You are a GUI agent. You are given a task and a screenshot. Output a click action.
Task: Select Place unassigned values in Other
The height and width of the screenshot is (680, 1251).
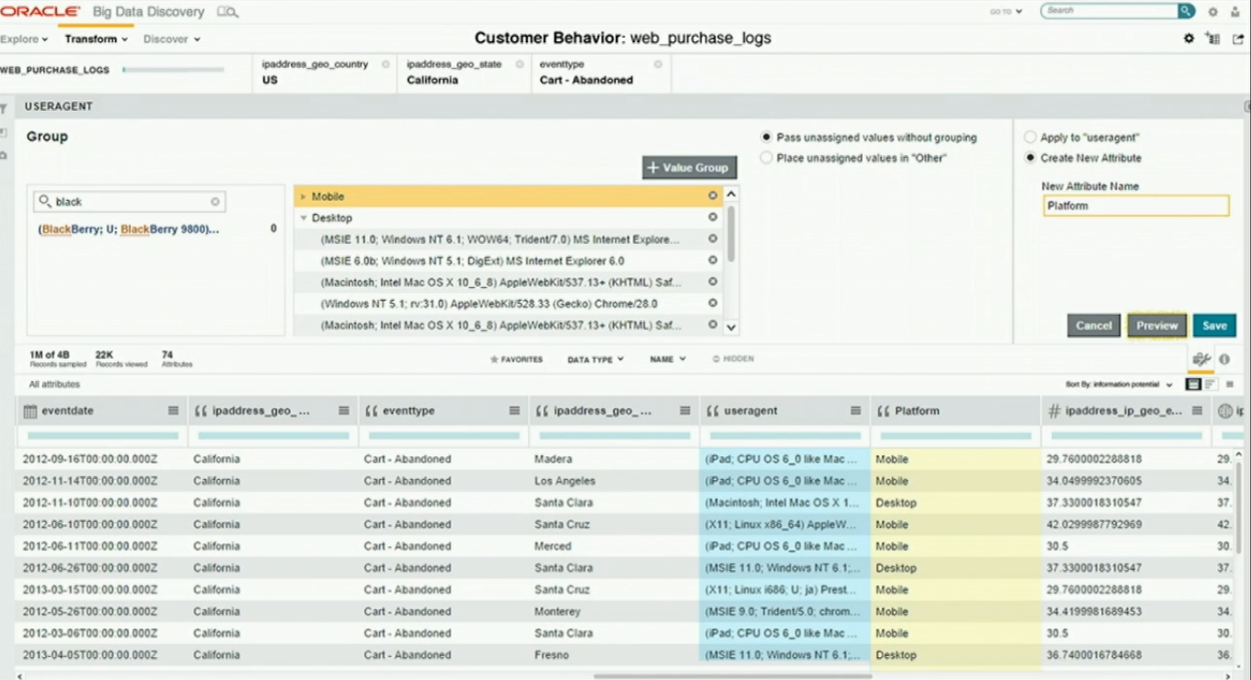(766, 158)
